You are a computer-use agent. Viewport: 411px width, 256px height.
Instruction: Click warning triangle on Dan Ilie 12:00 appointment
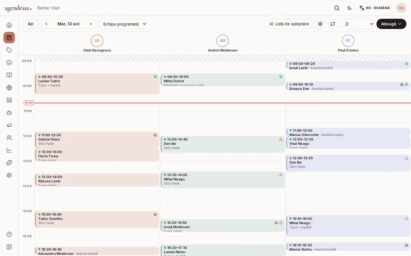tap(281, 139)
